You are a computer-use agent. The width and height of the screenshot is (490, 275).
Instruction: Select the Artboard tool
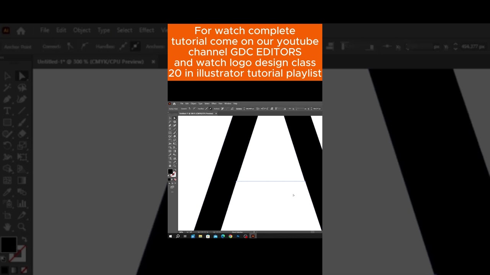(170, 162)
